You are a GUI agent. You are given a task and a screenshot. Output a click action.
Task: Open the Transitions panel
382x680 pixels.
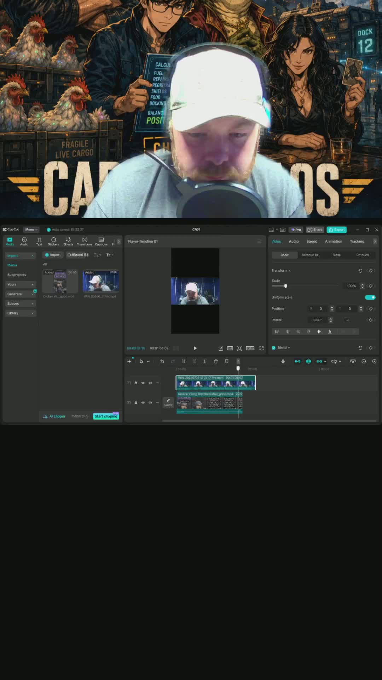(x=85, y=241)
